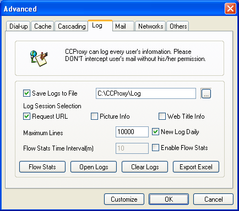Close the Advanced dialog window
Image resolution: width=239 pixels, height=211 pixels.
230,9
